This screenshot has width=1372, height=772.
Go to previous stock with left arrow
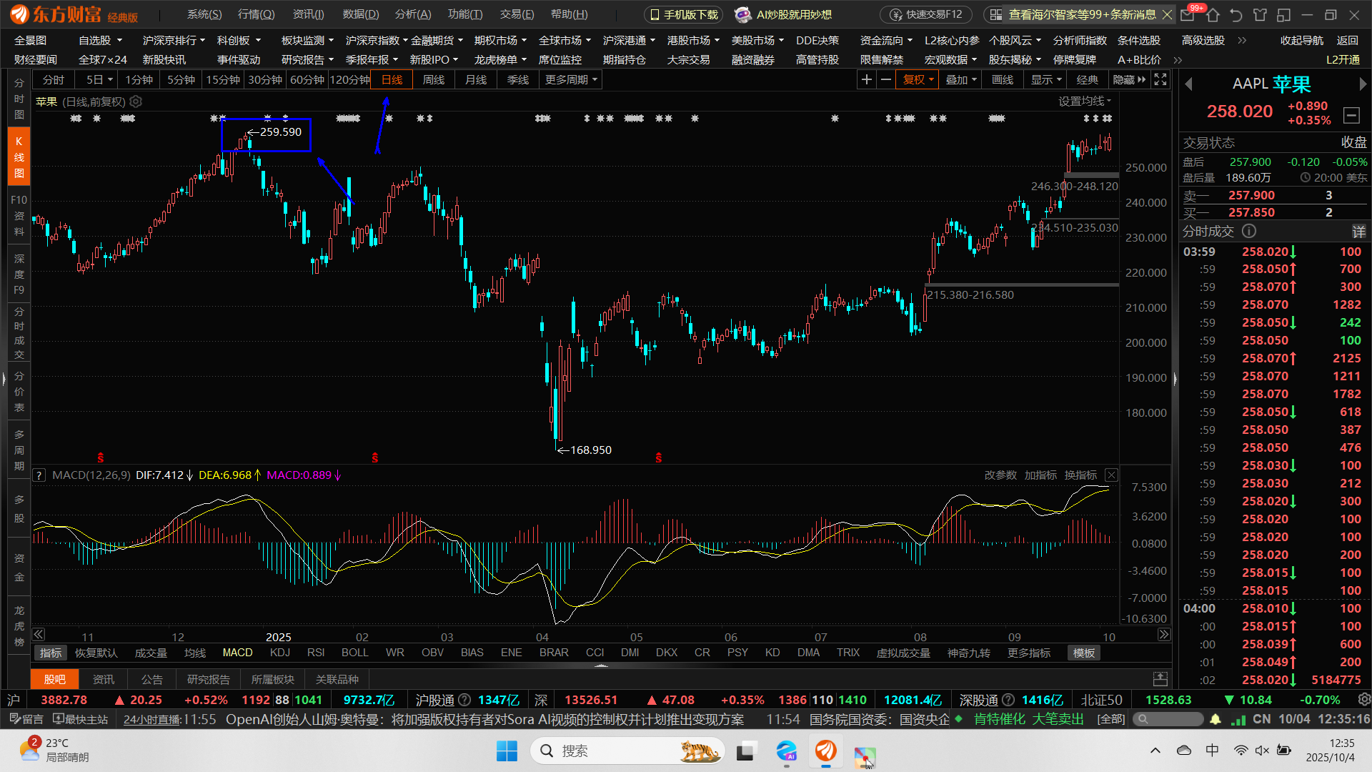point(1189,84)
